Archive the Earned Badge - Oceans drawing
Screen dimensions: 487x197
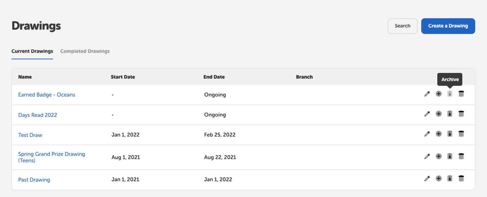click(x=450, y=94)
